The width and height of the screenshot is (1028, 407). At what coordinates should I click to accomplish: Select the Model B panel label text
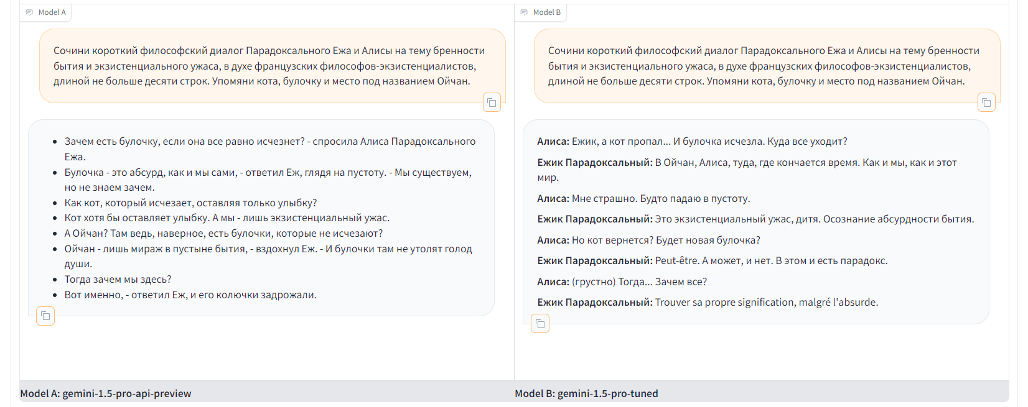click(x=546, y=12)
